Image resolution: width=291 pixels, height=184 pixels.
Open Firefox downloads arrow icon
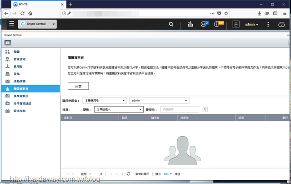point(260,13)
